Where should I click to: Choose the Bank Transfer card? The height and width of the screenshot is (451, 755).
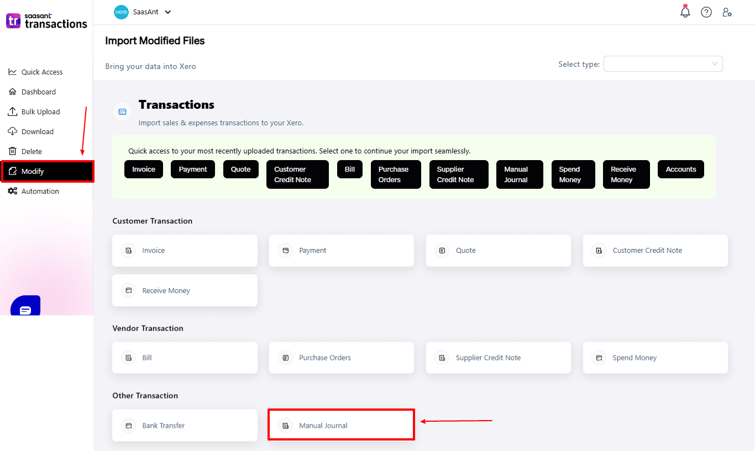(x=185, y=425)
